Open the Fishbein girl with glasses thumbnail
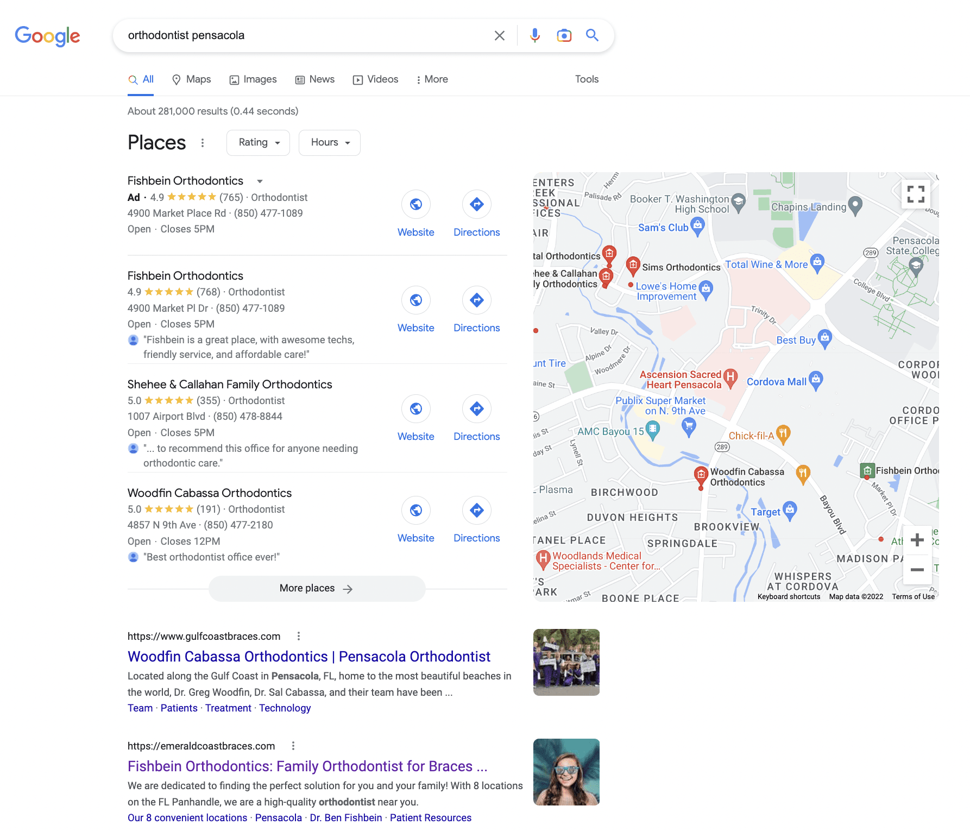970x831 pixels. 566,772
